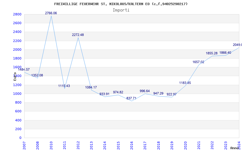Click the 1657.02 value label
Viewport: 242px width, 151px height.
point(198,62)
